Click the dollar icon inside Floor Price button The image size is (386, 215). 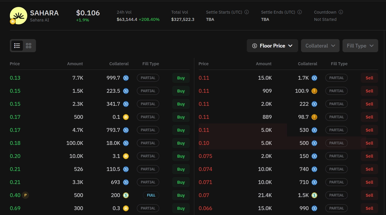point(254,45)
